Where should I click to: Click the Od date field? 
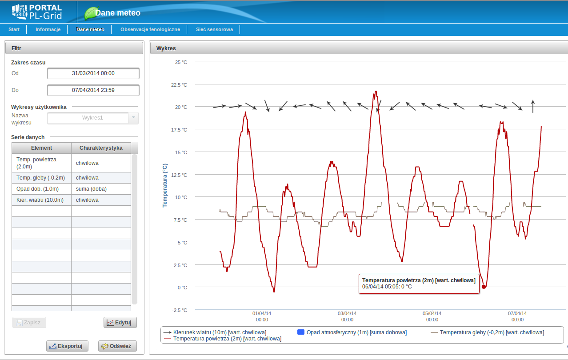93,73
